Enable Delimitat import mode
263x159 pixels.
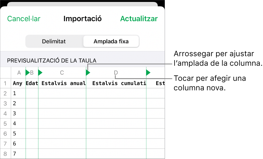point(54,41)
